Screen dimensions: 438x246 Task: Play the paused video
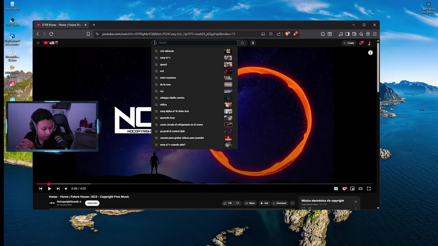point(49,189)
